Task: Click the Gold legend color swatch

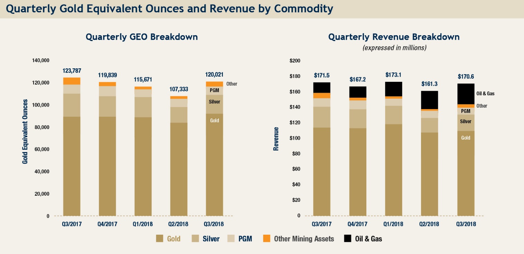Action: pos(160,238)
